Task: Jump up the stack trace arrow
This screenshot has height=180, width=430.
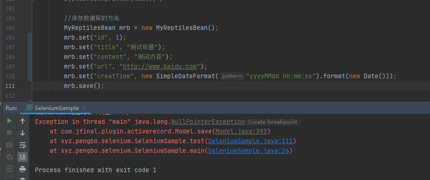Action: 23,121
